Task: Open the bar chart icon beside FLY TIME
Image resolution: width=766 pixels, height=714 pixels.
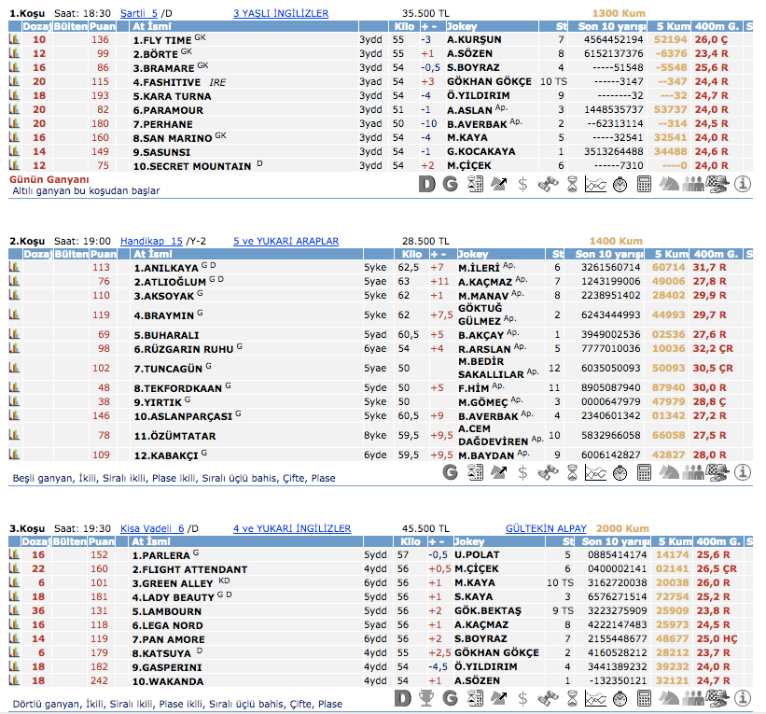Action: 14,40
